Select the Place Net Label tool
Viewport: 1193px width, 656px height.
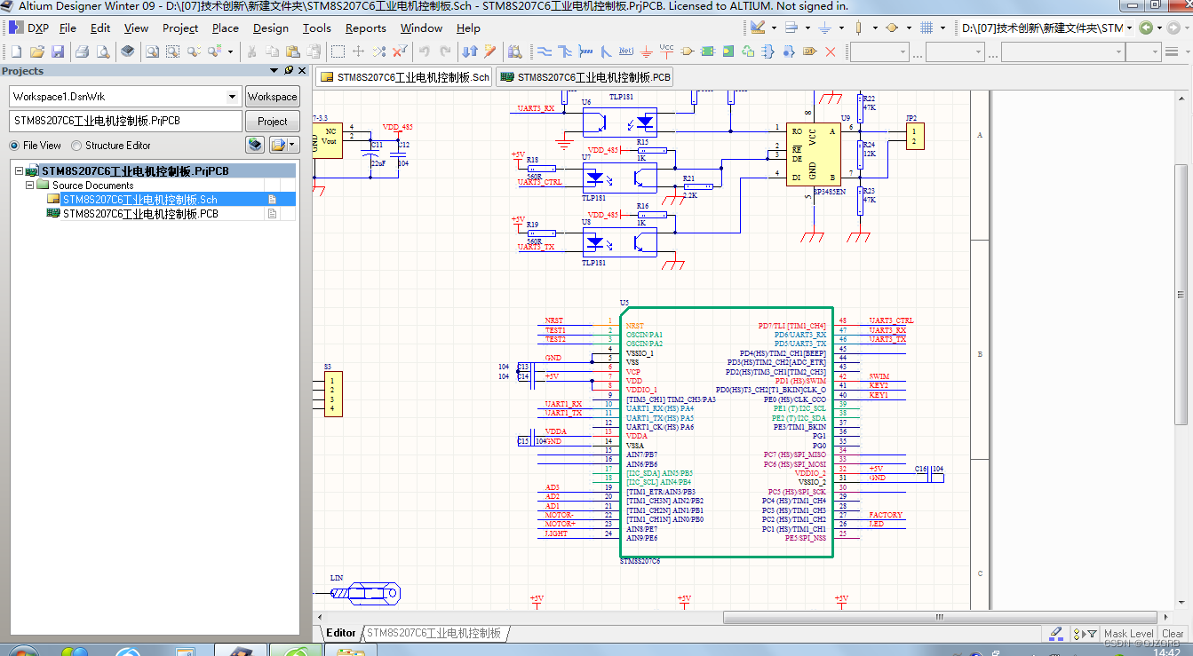click(626, 51)
